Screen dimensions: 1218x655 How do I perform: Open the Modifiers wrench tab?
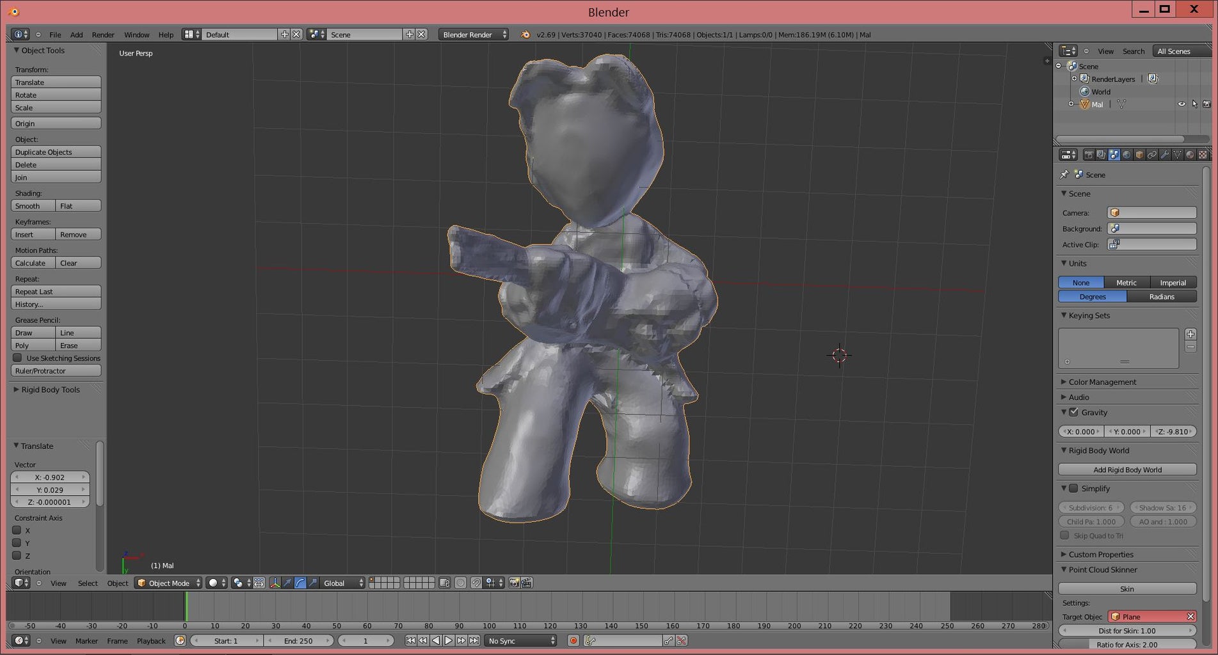point(1165,155)
